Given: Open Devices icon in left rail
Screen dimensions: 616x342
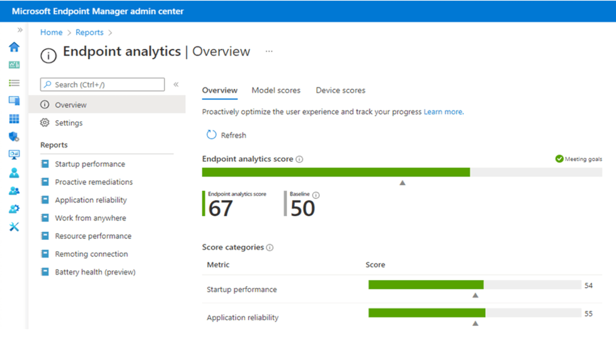Looking at the screenshot, I should tap(14, 101).
